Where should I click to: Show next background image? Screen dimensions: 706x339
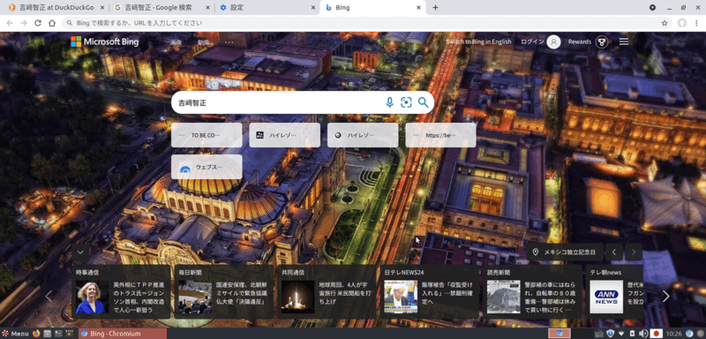click(634, 252)
